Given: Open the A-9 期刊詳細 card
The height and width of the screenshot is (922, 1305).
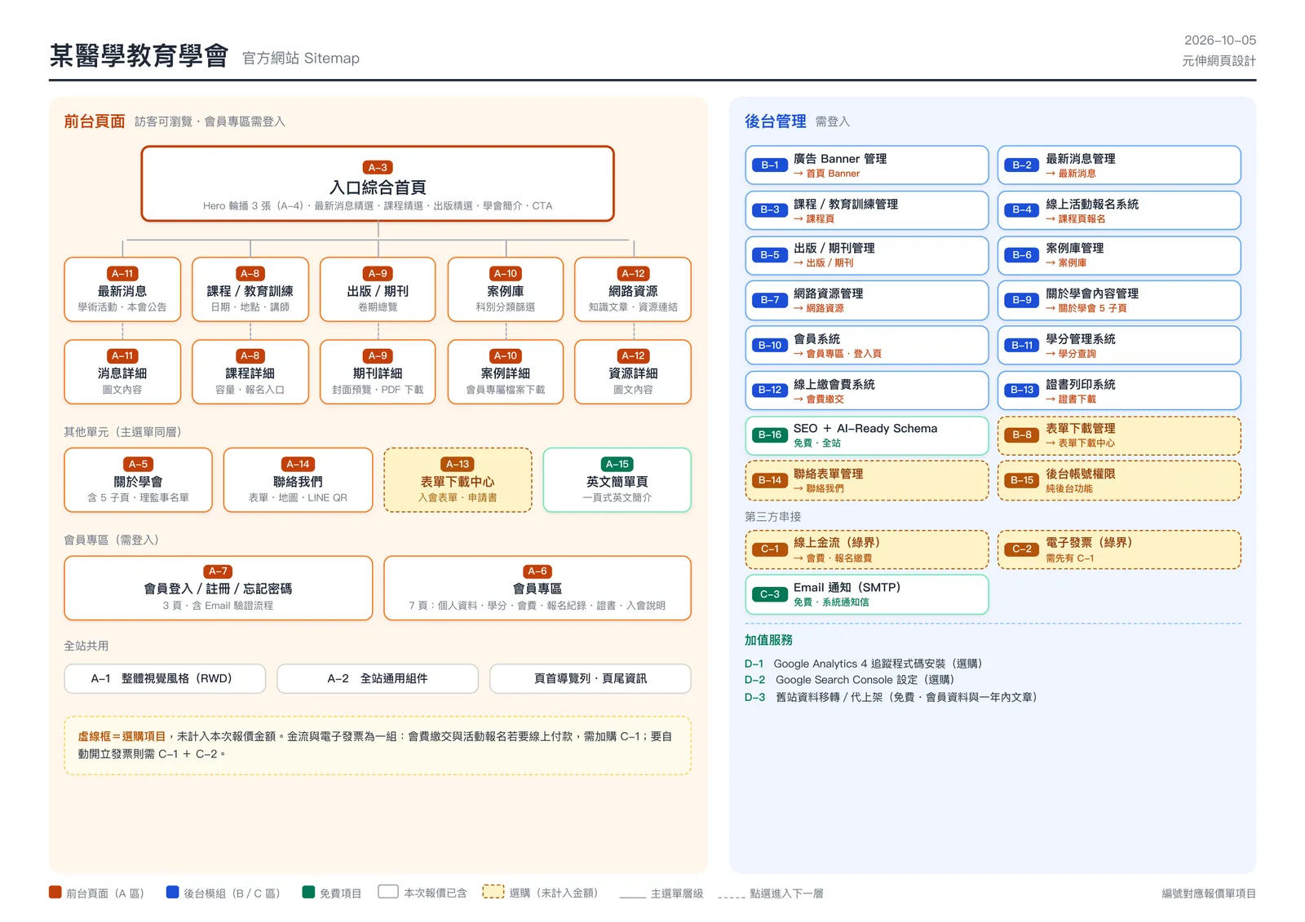Looking at the screenshot, I should [x=378, y=372].
